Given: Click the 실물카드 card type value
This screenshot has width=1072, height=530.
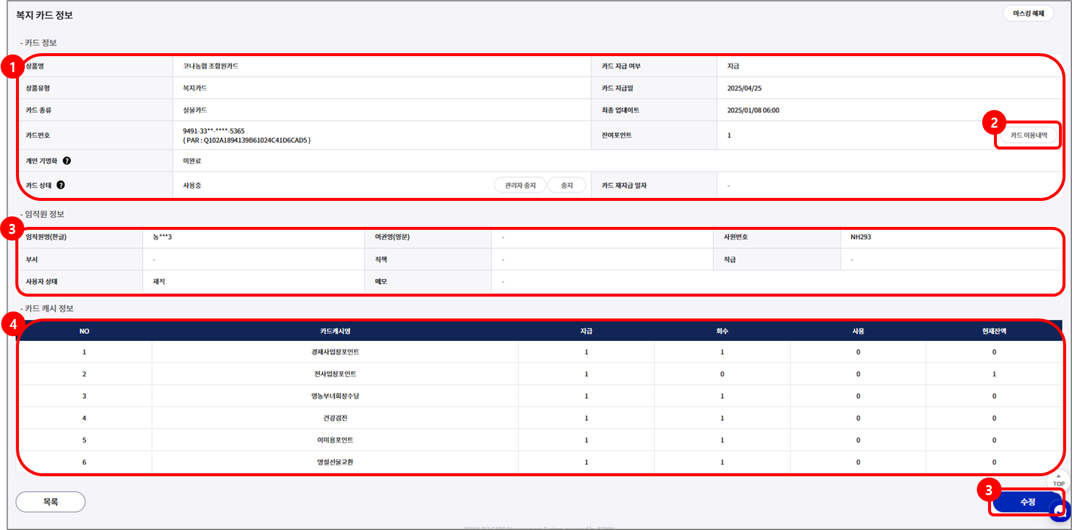Looking at the screenshot, I should point(195,110).
